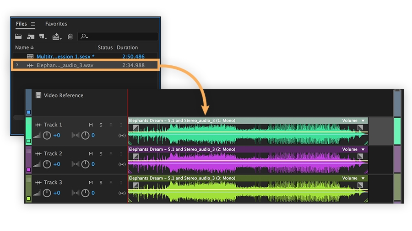Switch to the Favorites tab

click(x=56, y=24)
